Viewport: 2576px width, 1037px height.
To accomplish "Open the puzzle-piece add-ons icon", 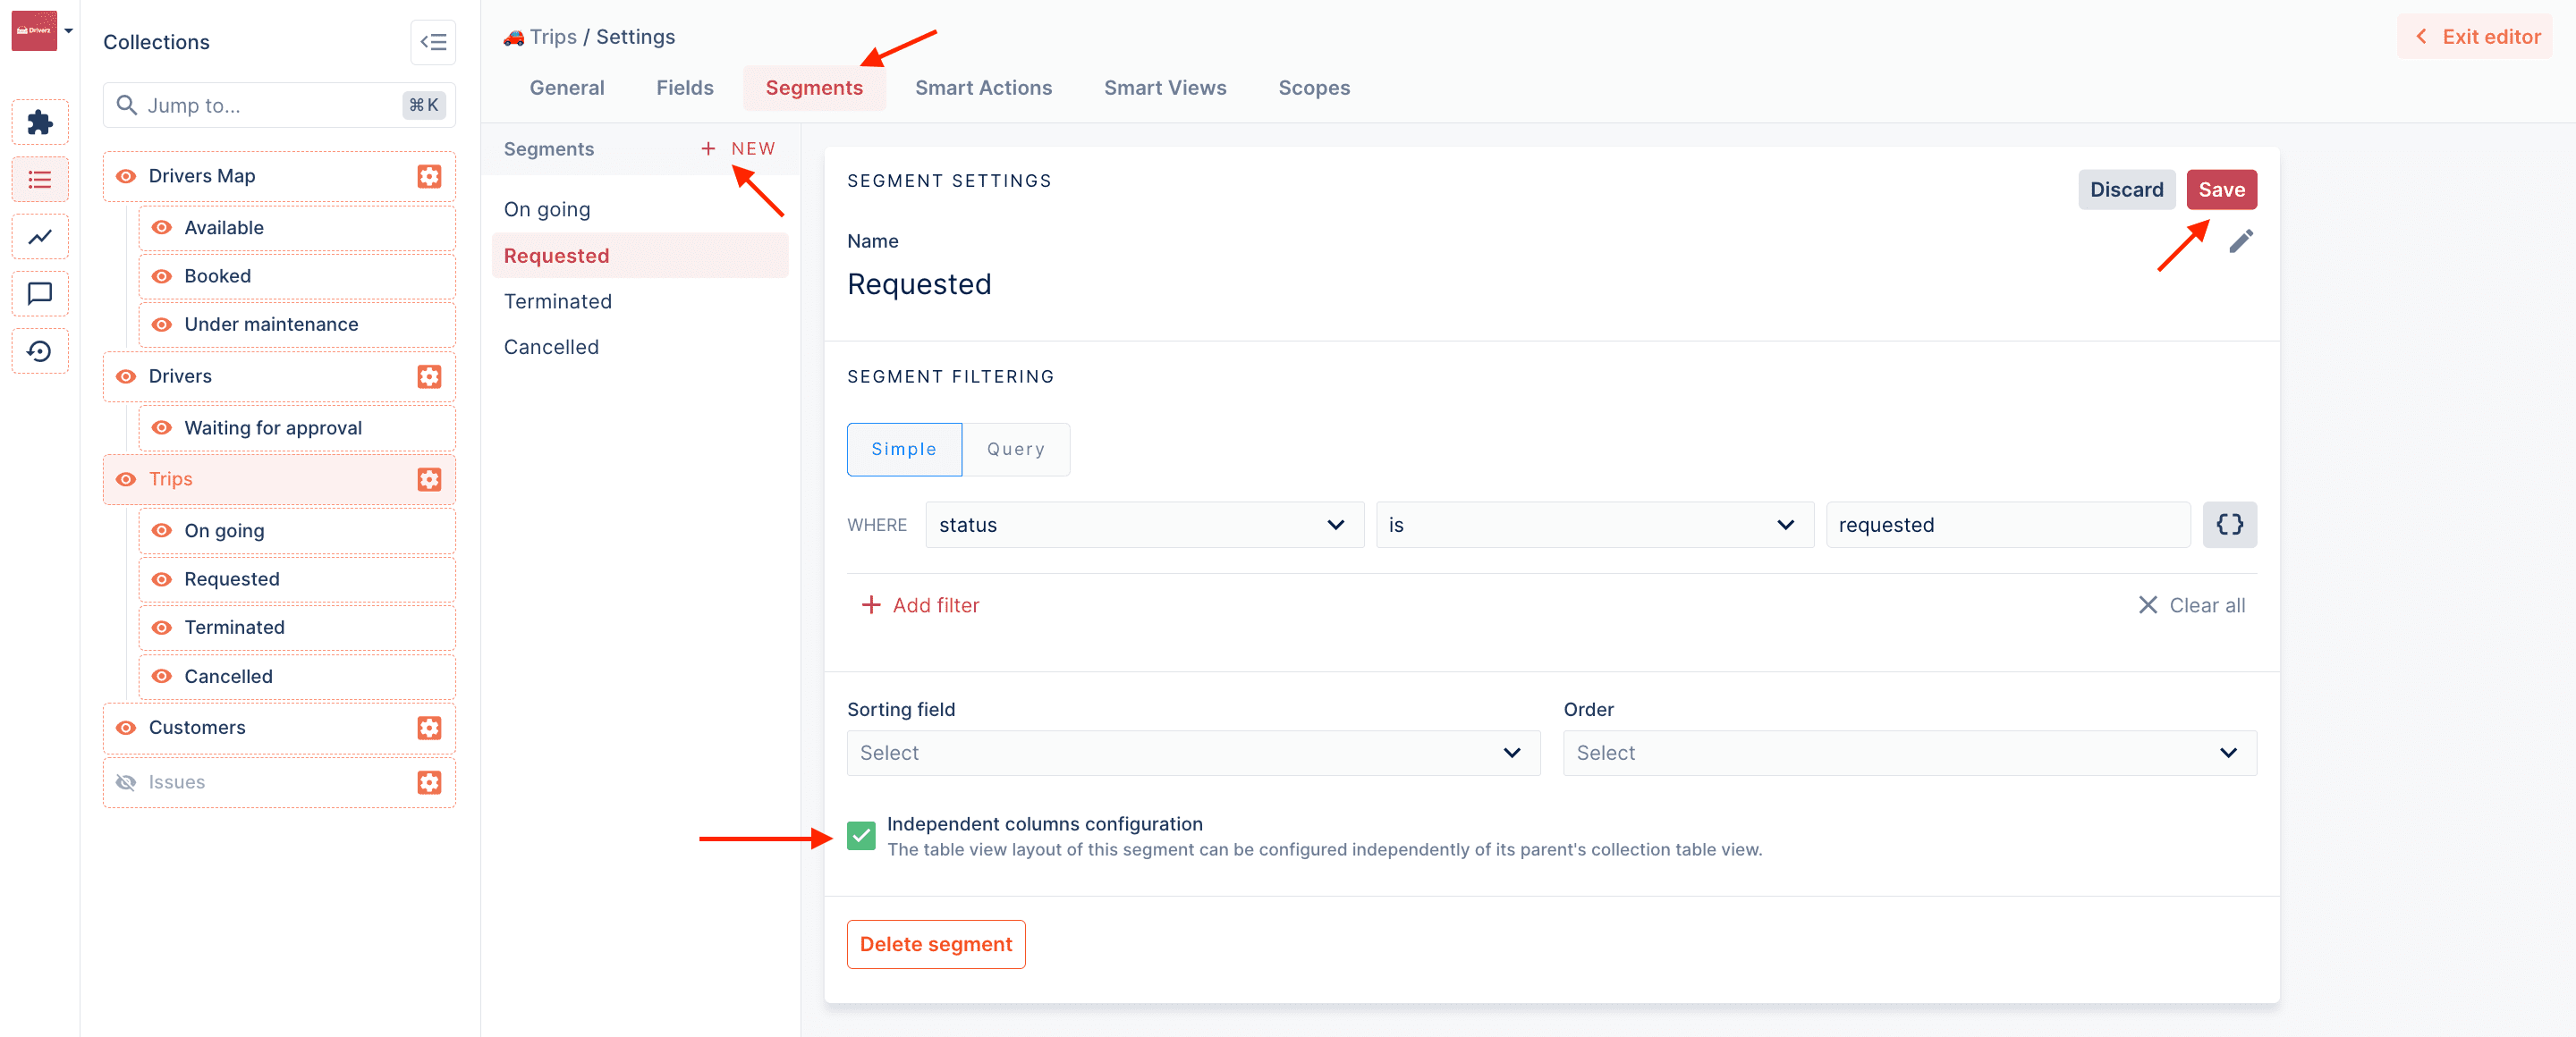I will [x=40, y=122].
